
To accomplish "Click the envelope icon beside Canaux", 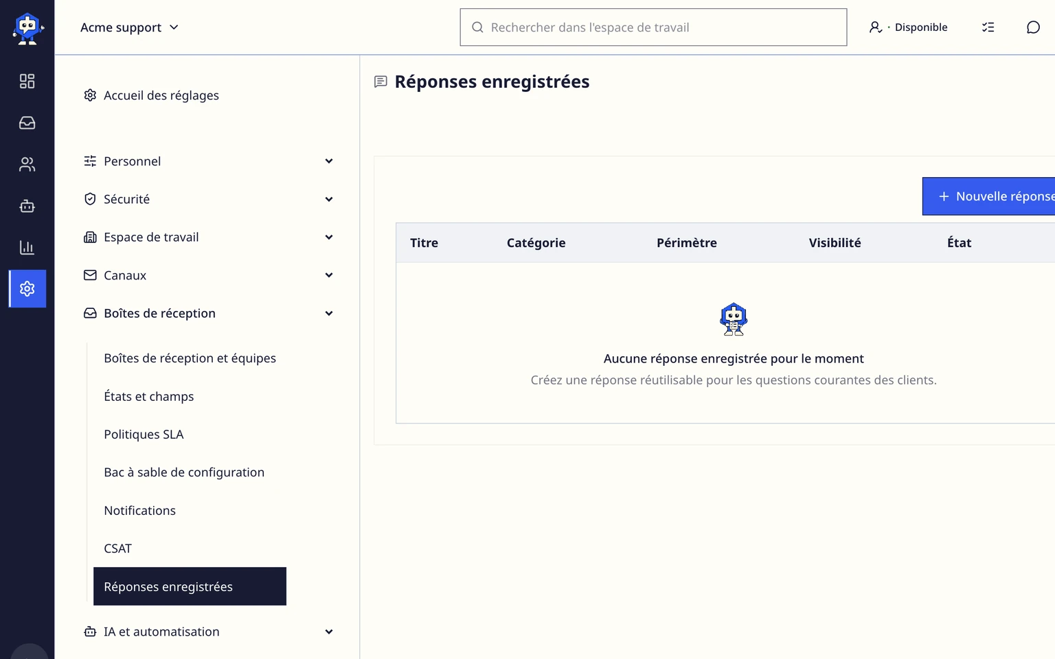I will click(90, 275).
